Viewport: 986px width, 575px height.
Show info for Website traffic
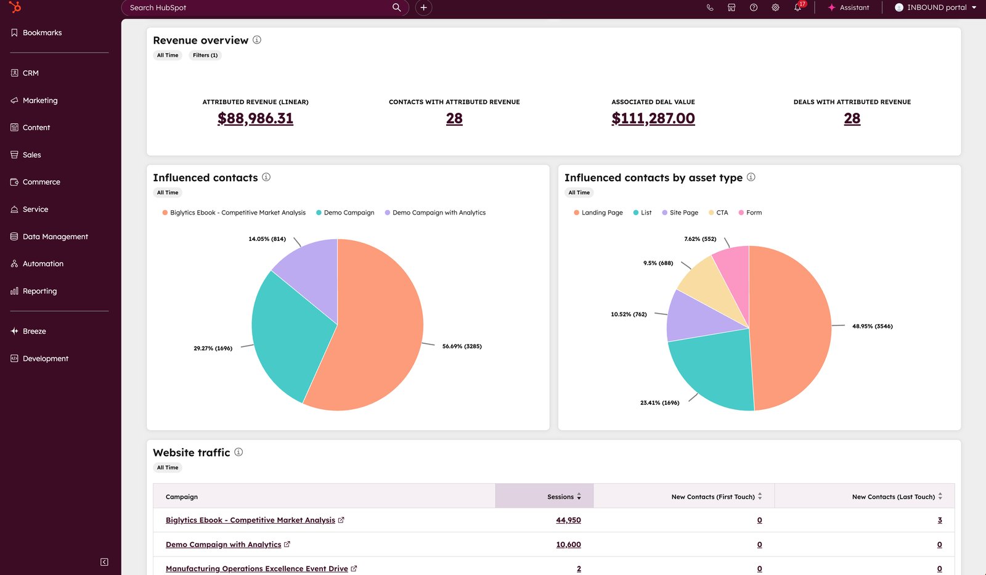238,452
